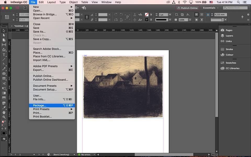Image resolution: width=251 pixels, height=157 pixels.
Task: Choose Package from the File menu
Action: click(x=52, y=105)
